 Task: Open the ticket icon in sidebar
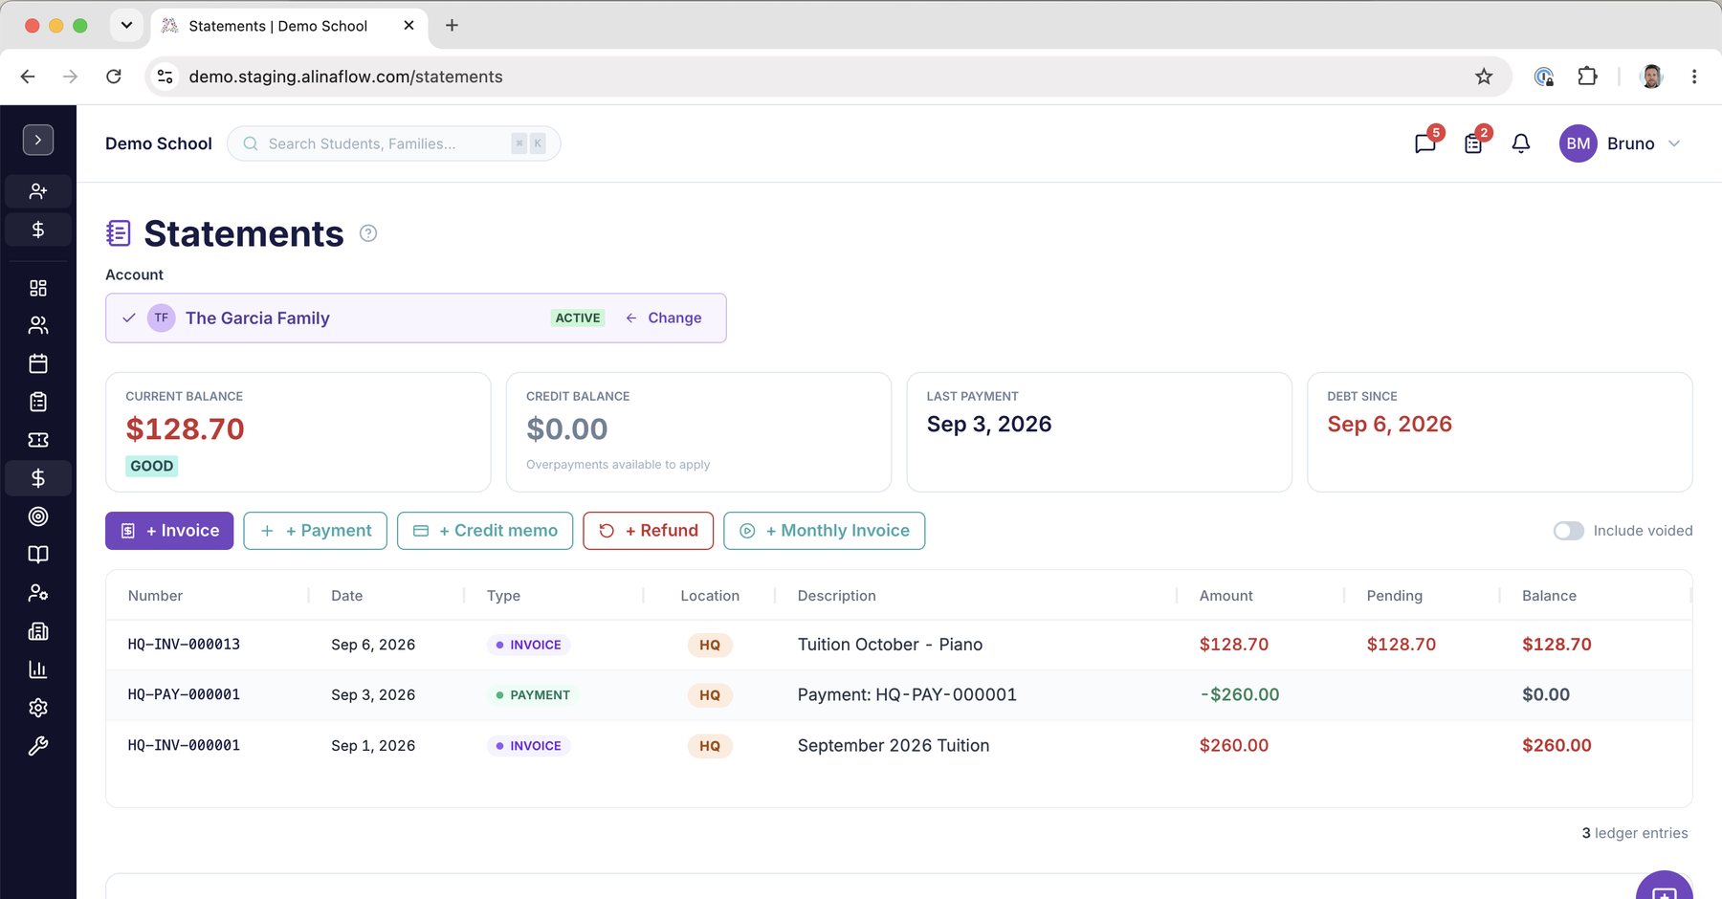tap(38, 440)
